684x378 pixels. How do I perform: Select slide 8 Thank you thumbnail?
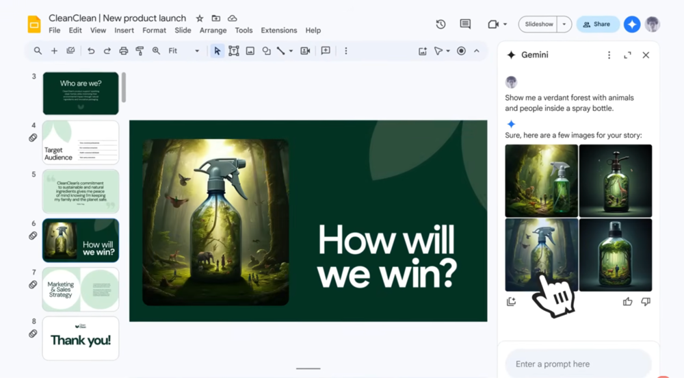coord(81,338)
